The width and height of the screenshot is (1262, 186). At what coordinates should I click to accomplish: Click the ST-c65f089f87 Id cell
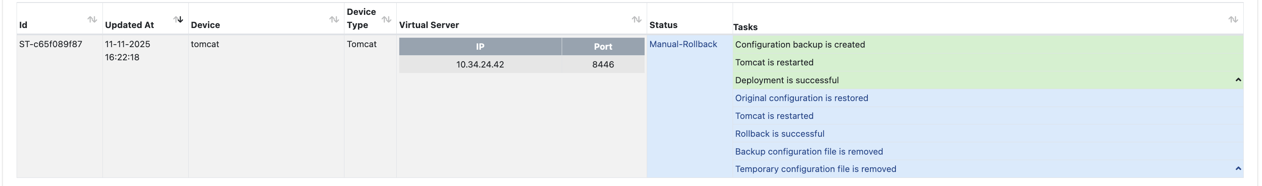(x=51, y=44)
